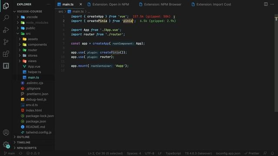Click the Explorer more actions ellipsis
Image resolution: width=278 pixels, height=156 pixels.
[48, 4]
